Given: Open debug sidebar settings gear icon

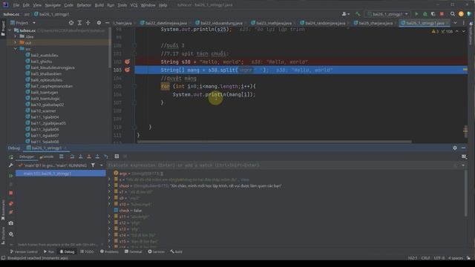Looking at the screenshot, I should click(11, 234).
